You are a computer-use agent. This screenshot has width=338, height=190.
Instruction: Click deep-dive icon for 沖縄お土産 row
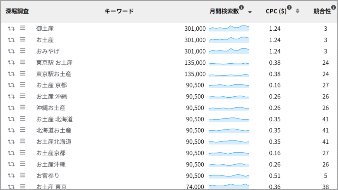pos(11,108)
